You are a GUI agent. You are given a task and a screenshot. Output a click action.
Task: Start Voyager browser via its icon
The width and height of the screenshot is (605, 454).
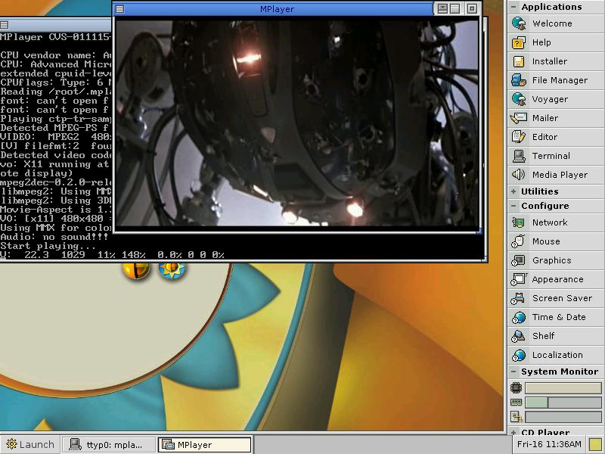[x=519, y=99]
